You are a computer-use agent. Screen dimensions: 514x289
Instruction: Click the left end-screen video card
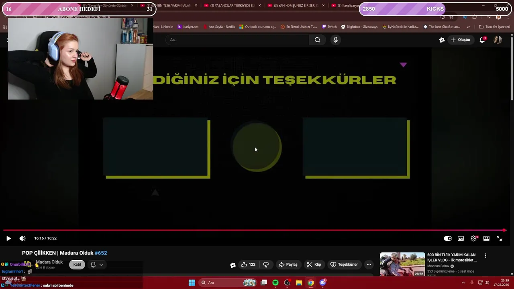pyautogui.click(x=157, y=148)
